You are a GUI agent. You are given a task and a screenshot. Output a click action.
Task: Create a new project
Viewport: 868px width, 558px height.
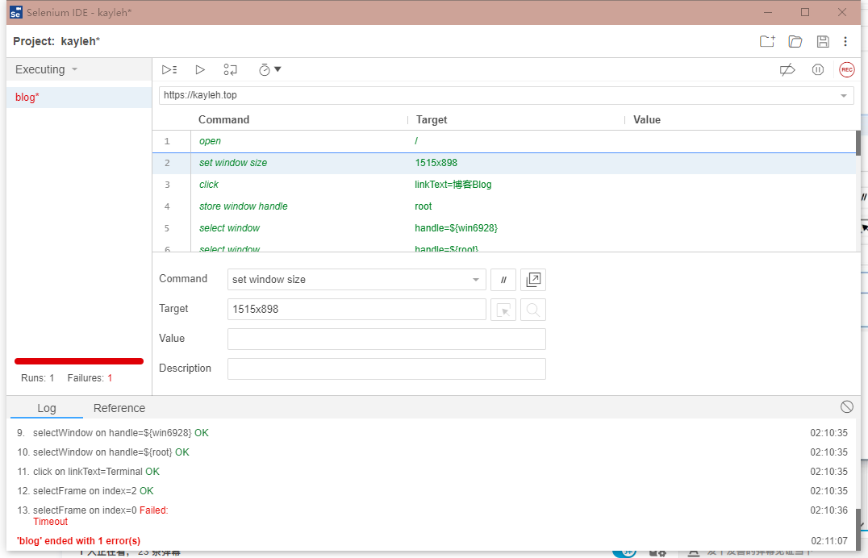(x=767, y=41)
